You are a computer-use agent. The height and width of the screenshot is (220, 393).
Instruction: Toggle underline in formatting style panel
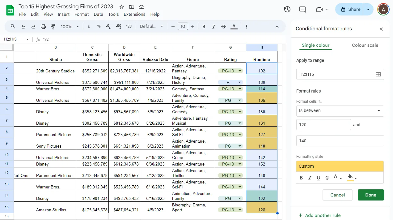tap(319, 178)
